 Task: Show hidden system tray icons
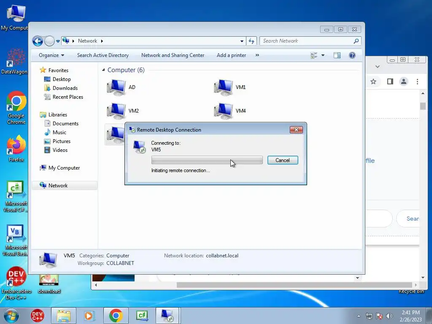359,316
